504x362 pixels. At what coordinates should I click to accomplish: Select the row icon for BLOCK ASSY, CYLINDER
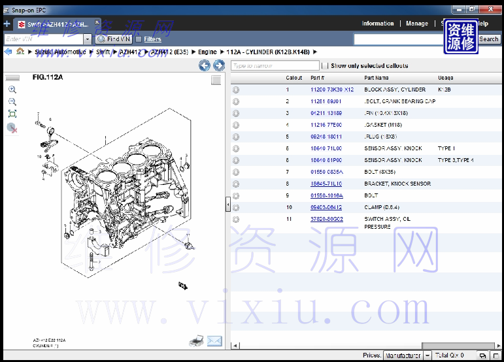[x=236, y=90]
